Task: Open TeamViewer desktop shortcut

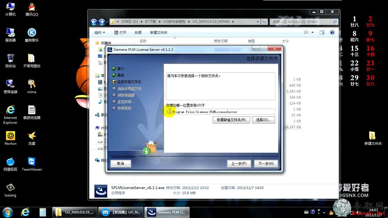Action: pyautogui.click(x=32, y=164)
